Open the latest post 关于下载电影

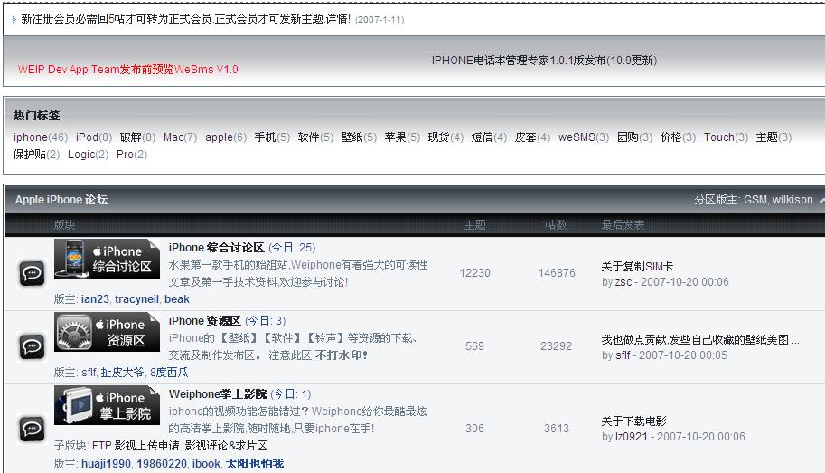point(634,421)
